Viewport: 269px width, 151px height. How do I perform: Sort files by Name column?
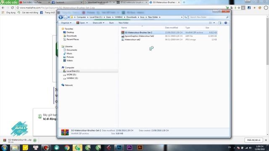tap(124, 28)
